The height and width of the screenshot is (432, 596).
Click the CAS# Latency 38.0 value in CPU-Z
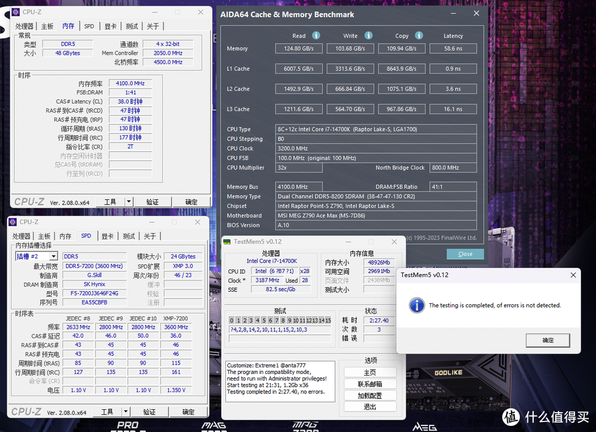tap(130, 101)
